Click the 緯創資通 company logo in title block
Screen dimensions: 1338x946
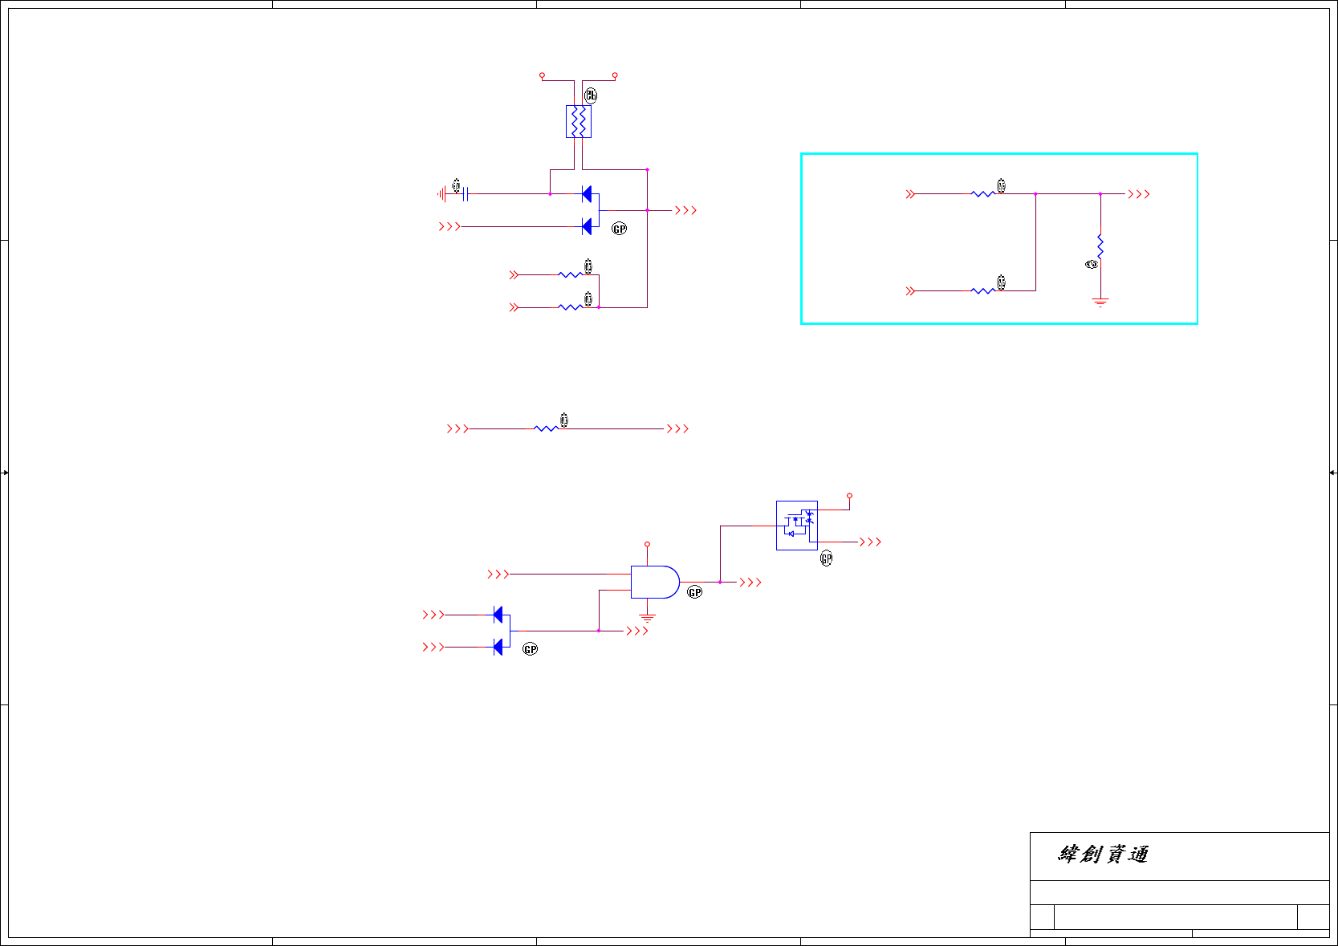1104,855
